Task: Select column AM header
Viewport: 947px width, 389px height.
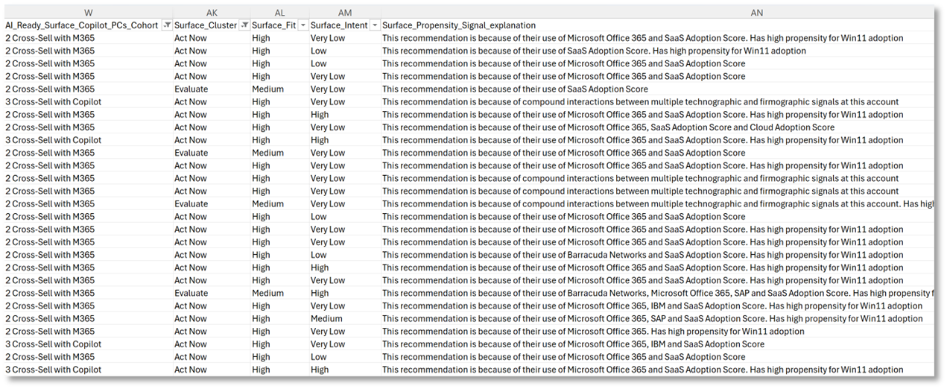Action: tap(344, 13)
